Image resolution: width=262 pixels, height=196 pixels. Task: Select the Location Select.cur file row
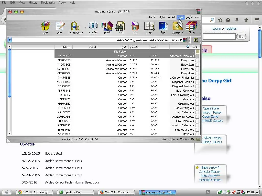(127, 125)
